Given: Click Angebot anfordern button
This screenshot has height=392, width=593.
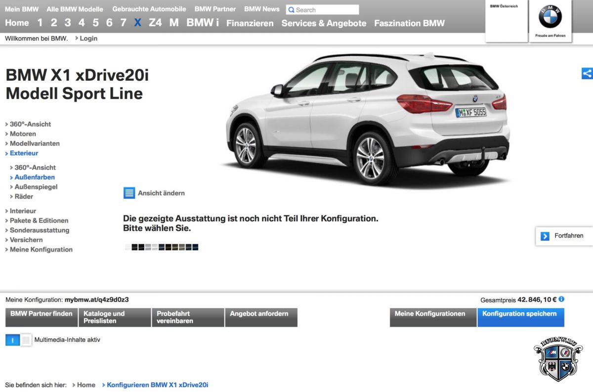Looking at the screenshot, I should [261, 317].
